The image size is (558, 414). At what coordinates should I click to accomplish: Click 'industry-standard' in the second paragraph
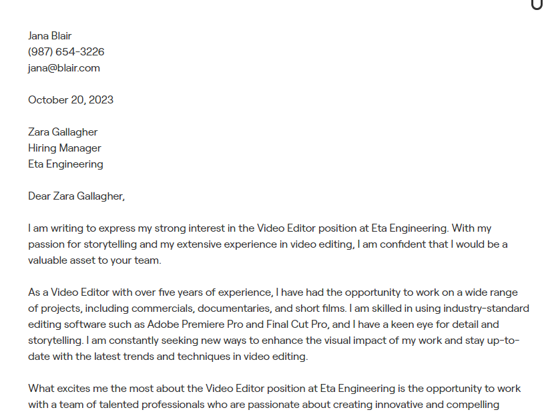coord(487,308)
